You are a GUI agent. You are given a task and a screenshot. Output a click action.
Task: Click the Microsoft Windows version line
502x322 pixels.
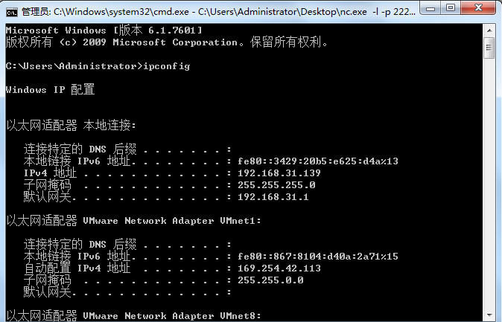tap(103, 29)
